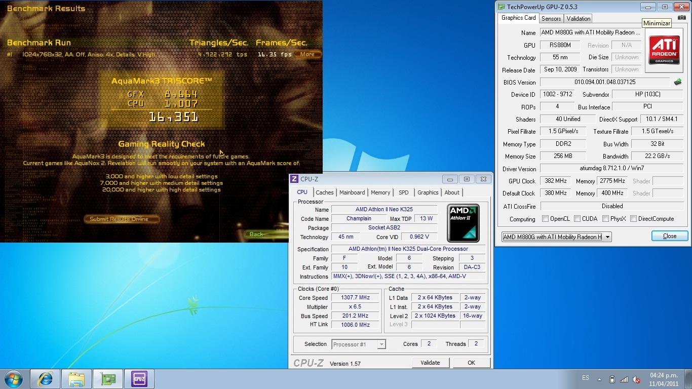Click CPU-Z Specification field
Screen dimensions: 692x389
(408, 249)
